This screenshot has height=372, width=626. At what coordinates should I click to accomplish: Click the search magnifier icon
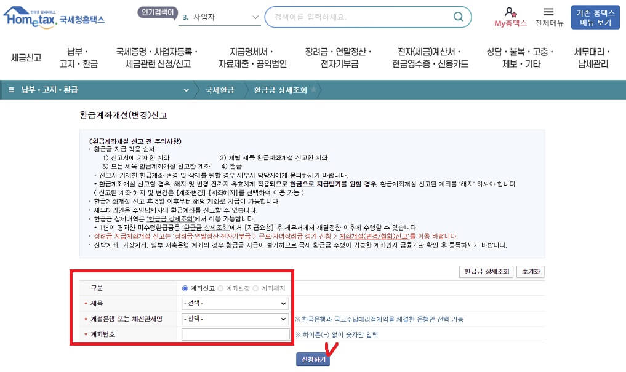point(458,17)
